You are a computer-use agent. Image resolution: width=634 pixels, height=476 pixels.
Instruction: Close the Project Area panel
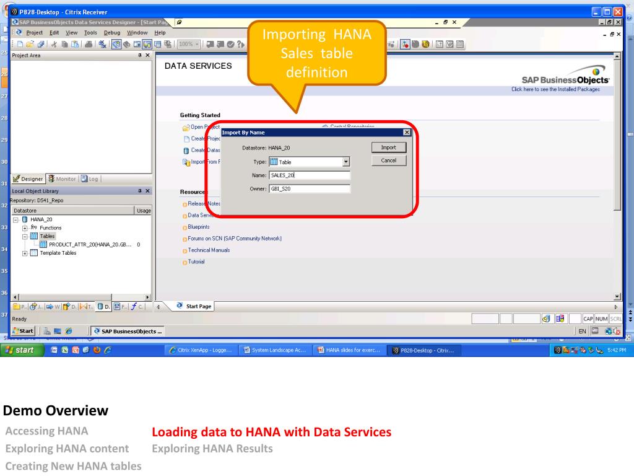(x=147, y=55)
